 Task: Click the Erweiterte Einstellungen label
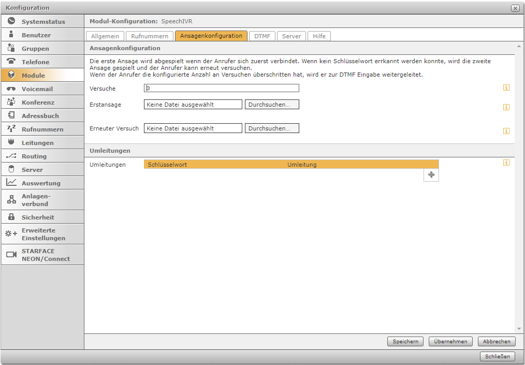43,234
